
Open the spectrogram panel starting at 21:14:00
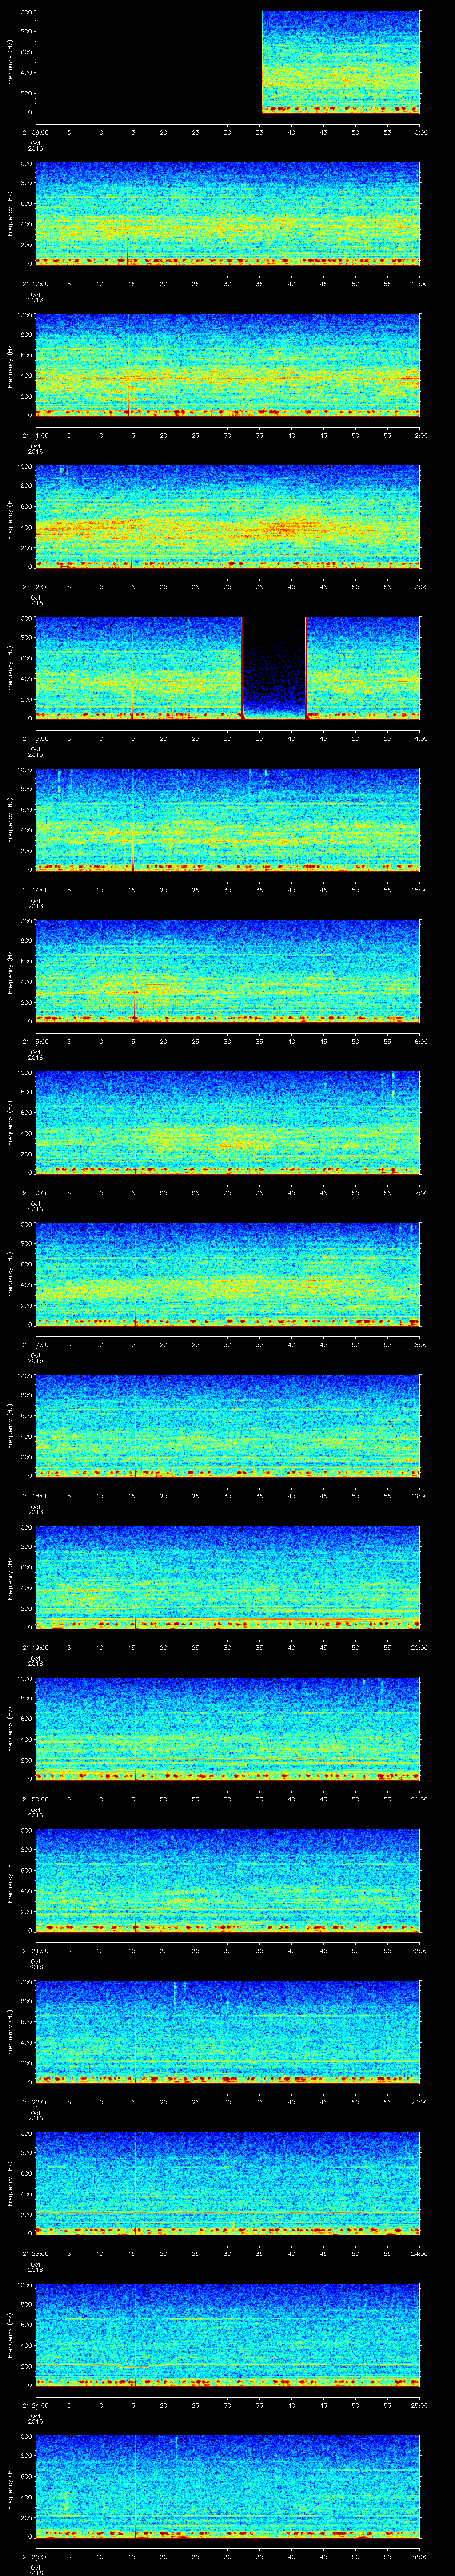point(227,819)
